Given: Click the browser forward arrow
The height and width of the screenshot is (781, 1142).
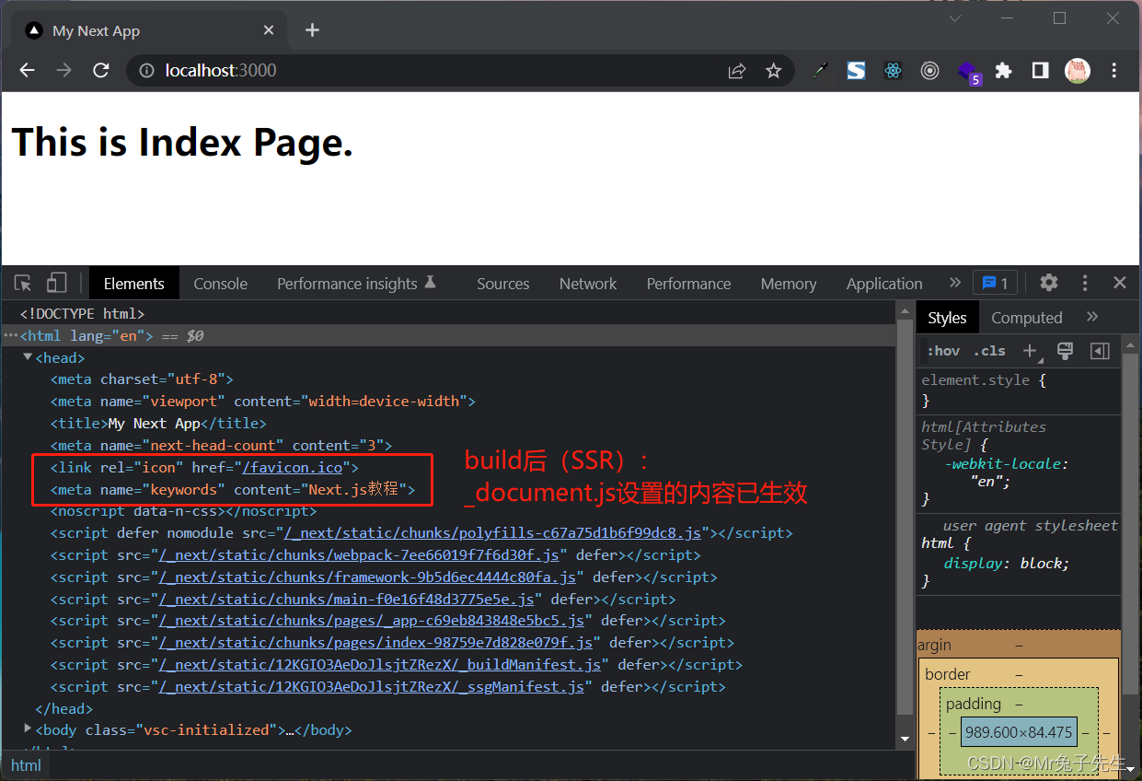Looking at the screenshot, I should [x=63, y=71].
